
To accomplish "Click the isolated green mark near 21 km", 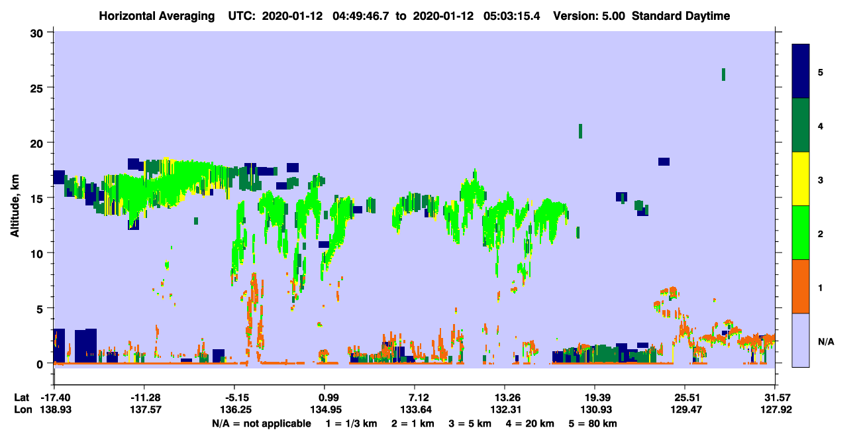I will [580, 131].
